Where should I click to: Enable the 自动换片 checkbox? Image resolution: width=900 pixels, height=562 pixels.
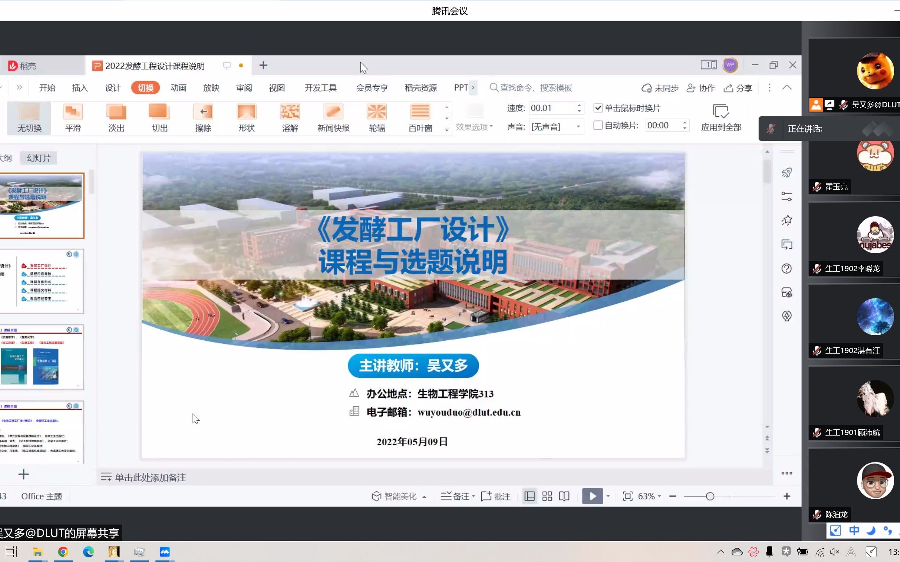click(598, 125)
